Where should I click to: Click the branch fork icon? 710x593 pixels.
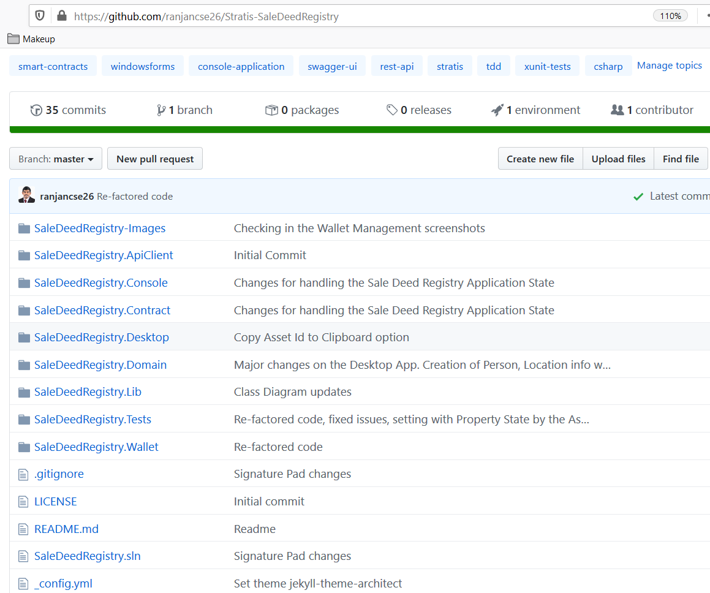click(161, 110)
